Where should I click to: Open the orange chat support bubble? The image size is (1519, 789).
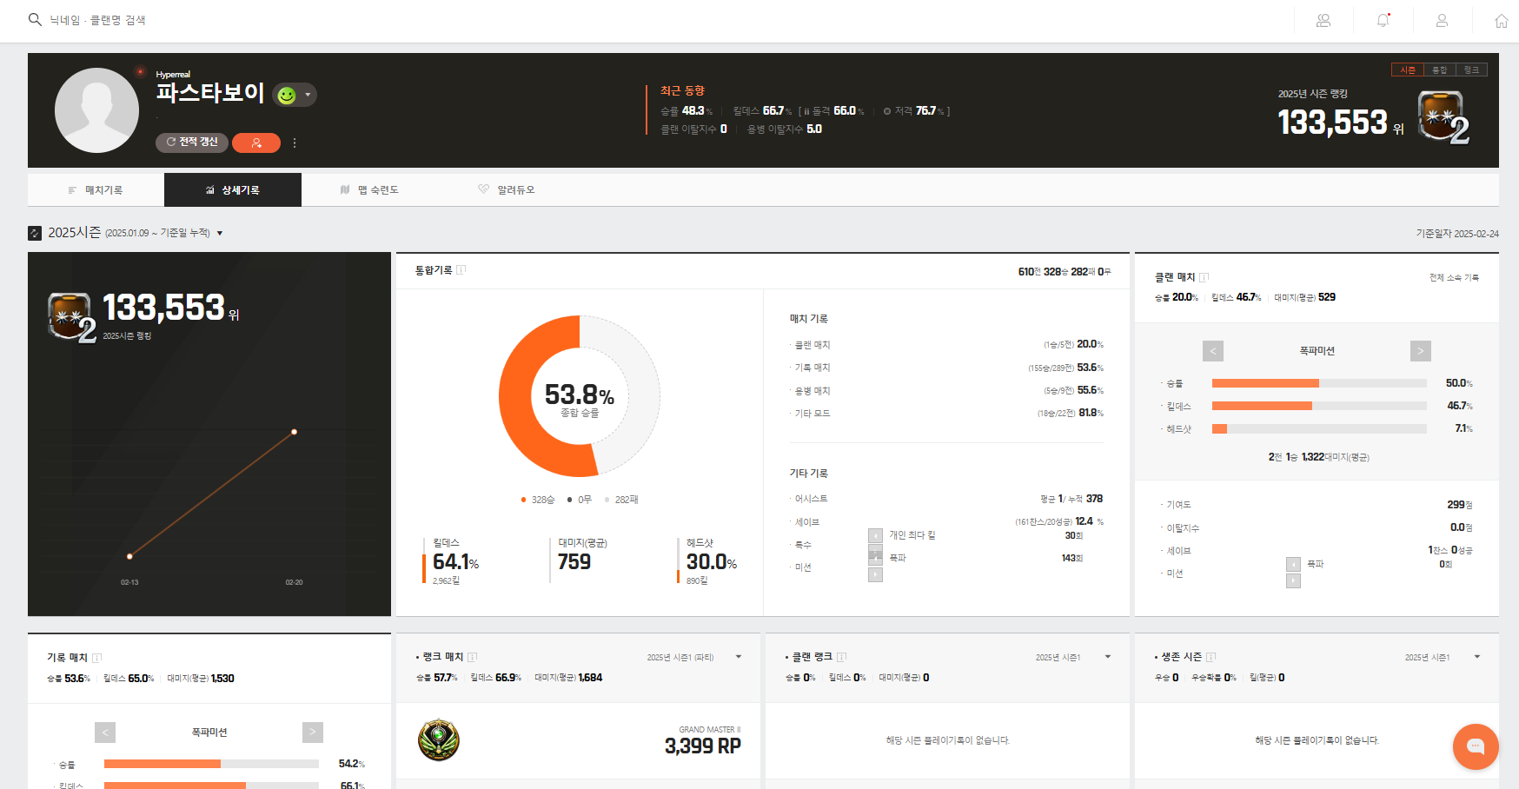1475,746
